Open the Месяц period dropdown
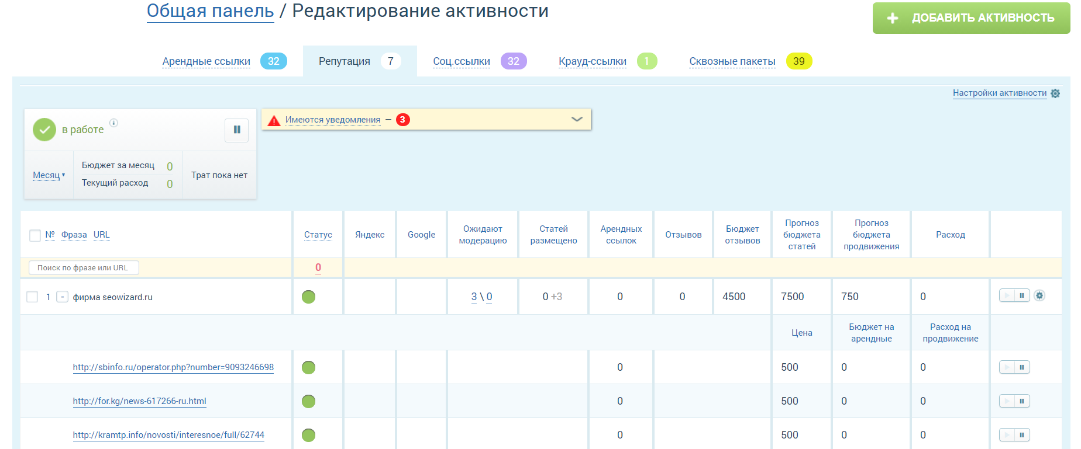1081x449 pixels. tap(49, 175)
